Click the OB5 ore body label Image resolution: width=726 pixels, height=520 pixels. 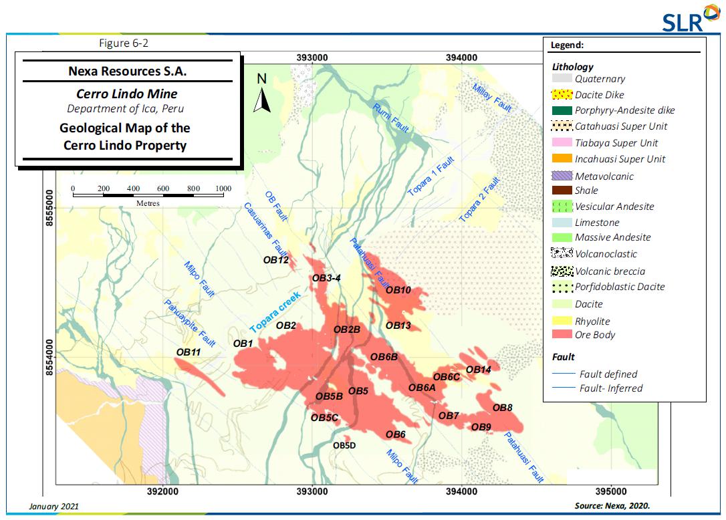click(358, 390)
